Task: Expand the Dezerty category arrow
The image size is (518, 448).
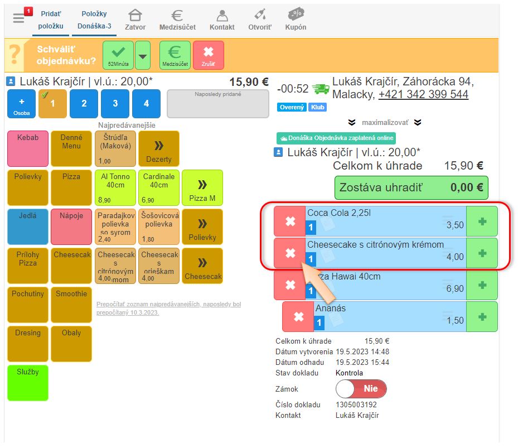Action: pos(159,149)
